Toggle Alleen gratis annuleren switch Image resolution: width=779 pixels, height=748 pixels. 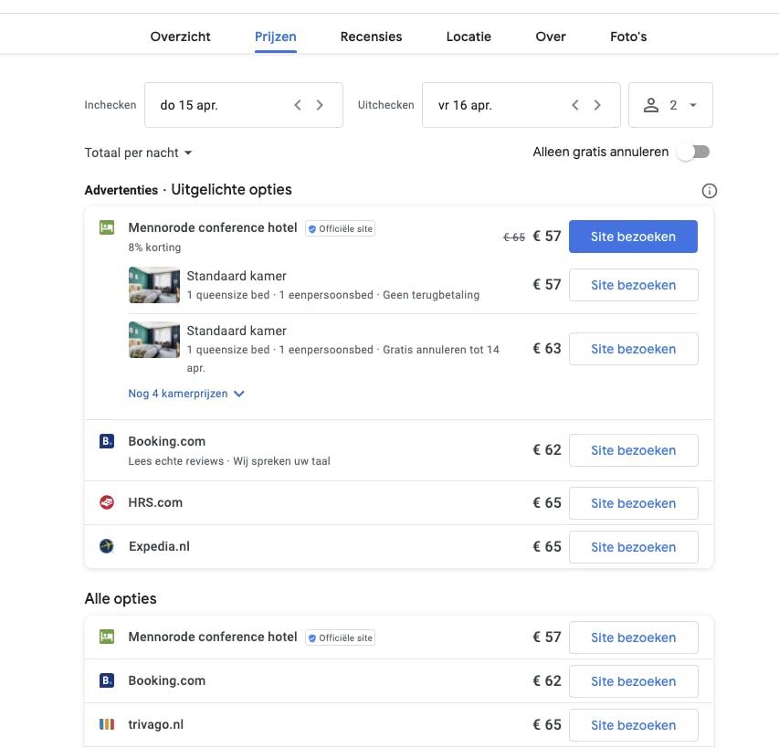point(695,152)
